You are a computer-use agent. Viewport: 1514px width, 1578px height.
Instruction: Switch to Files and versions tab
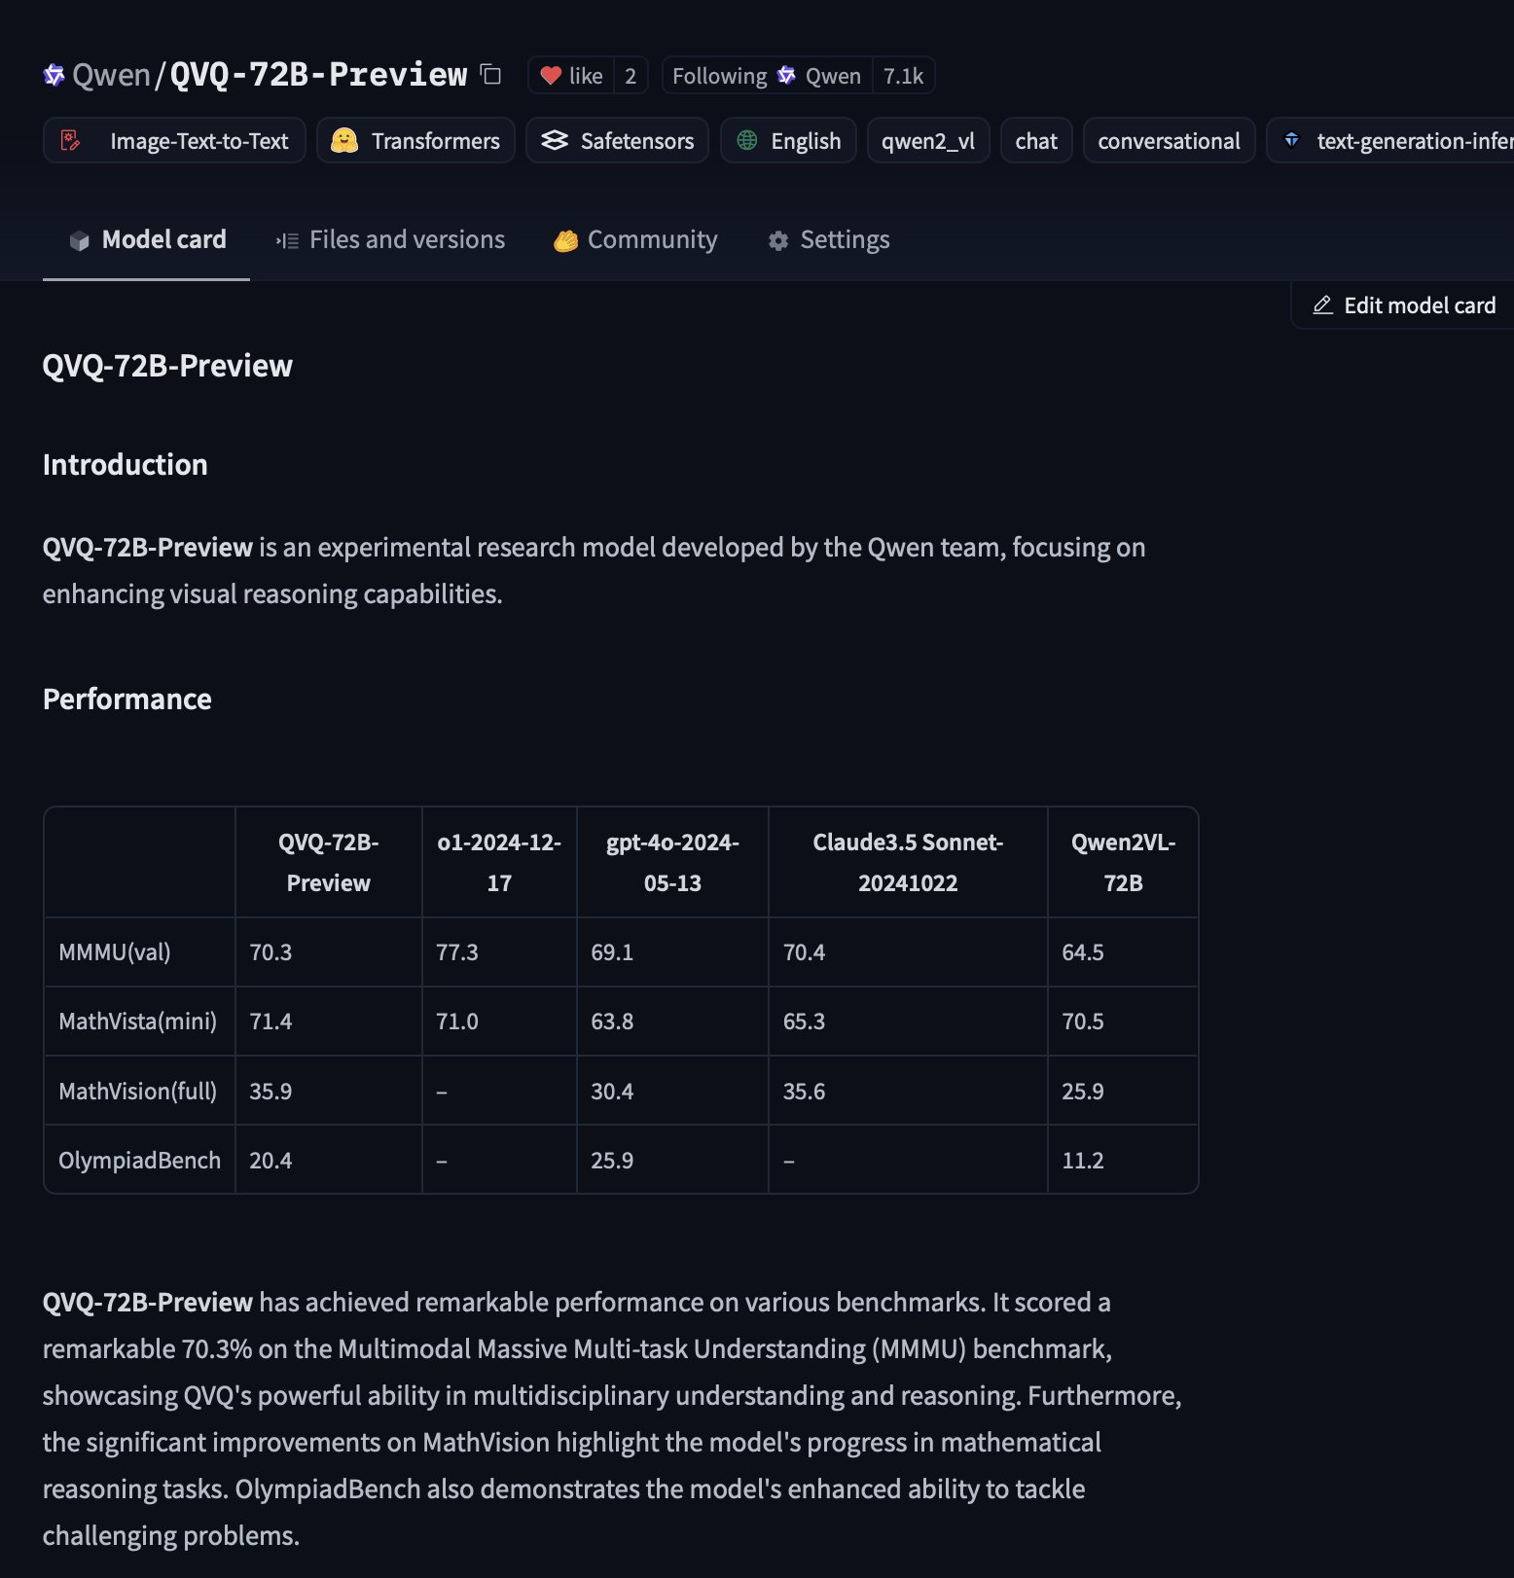[390, 239]
